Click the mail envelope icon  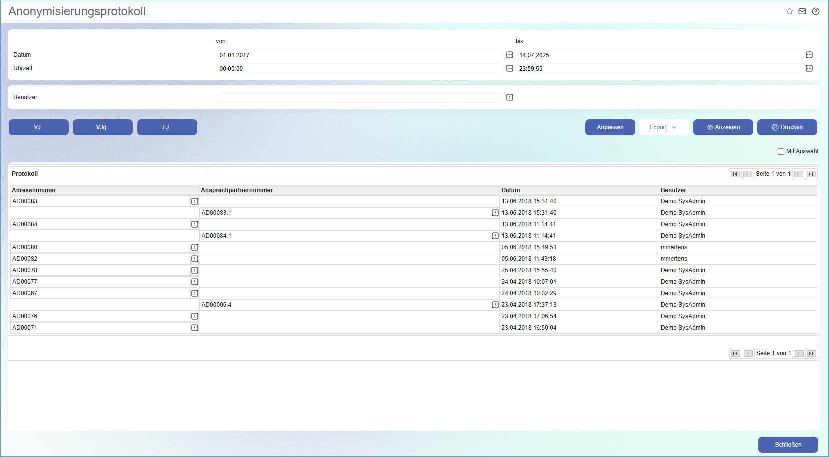pyautogui.click(x=802, y=11)
